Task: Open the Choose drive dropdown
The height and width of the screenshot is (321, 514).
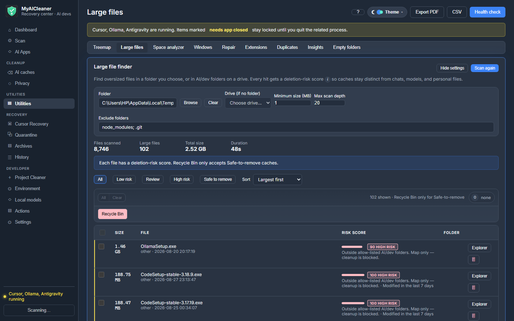Action: coord(248,103)
